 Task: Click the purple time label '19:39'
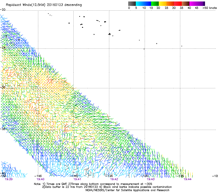9,179
